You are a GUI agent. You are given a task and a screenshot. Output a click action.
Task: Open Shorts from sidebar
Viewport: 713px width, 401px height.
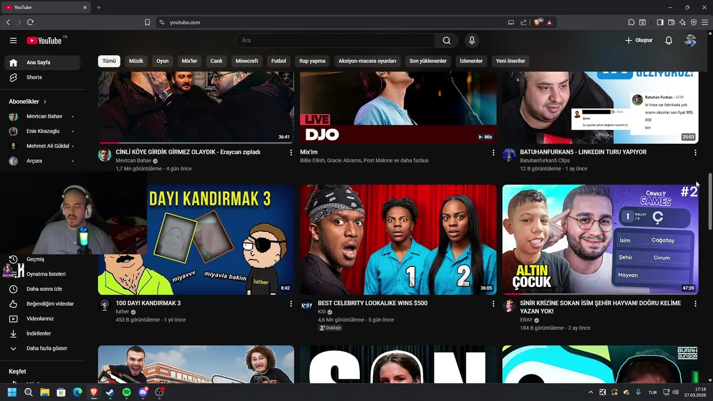42,77
